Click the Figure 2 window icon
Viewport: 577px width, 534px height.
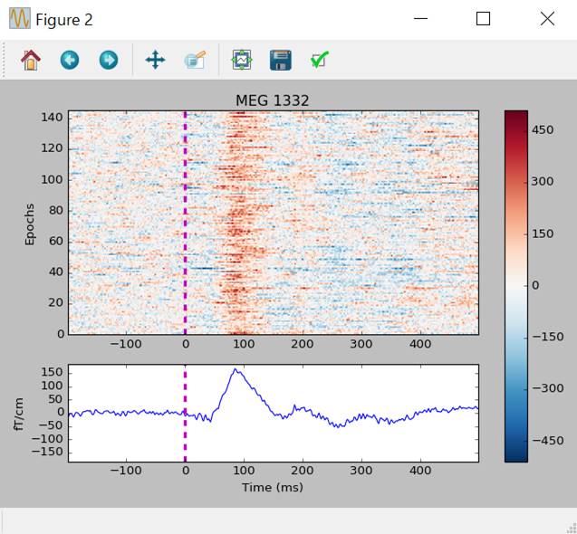[19, 19]
